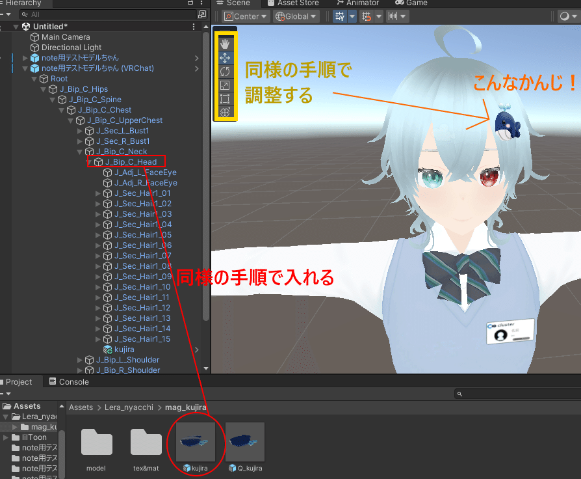The width and height of the screenshot is (581, 479).
Task: Switch to the Scene tab
Action: coord(234,3)
